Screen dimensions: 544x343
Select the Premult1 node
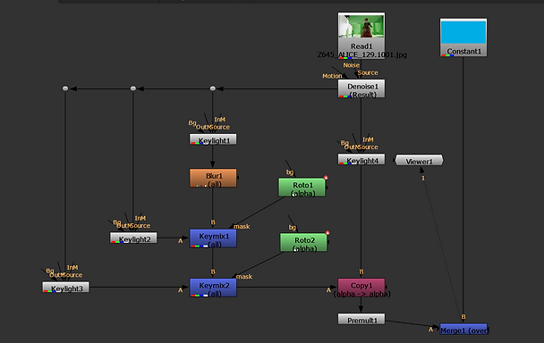pyautogui.click(x=361, y=319)
